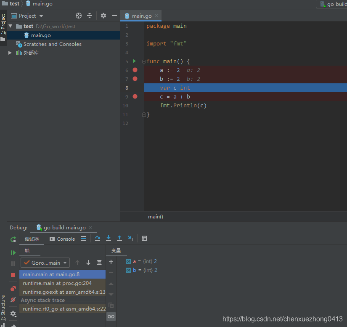Stop debugging with the red square icon
This screenshot has width=347, height=327.
pyautogui.click(x=13, y=274)
